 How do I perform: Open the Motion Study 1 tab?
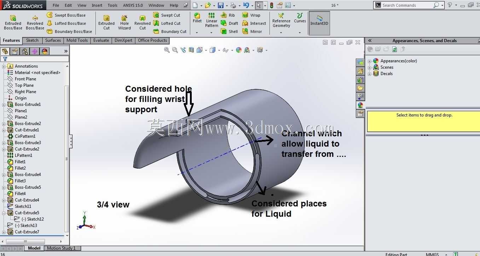(x=61, y=248)
